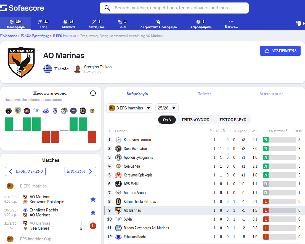
Task: Click Kitrini Thiella Patridas team logo
Action: [118, 202]
